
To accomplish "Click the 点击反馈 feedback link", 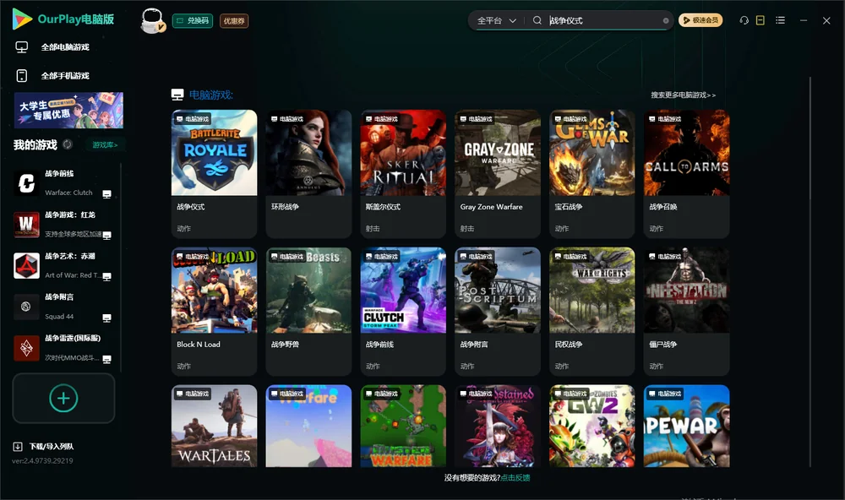I will coord(515,477).
